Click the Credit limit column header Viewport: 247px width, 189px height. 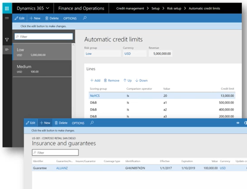[x=227, y=89]
